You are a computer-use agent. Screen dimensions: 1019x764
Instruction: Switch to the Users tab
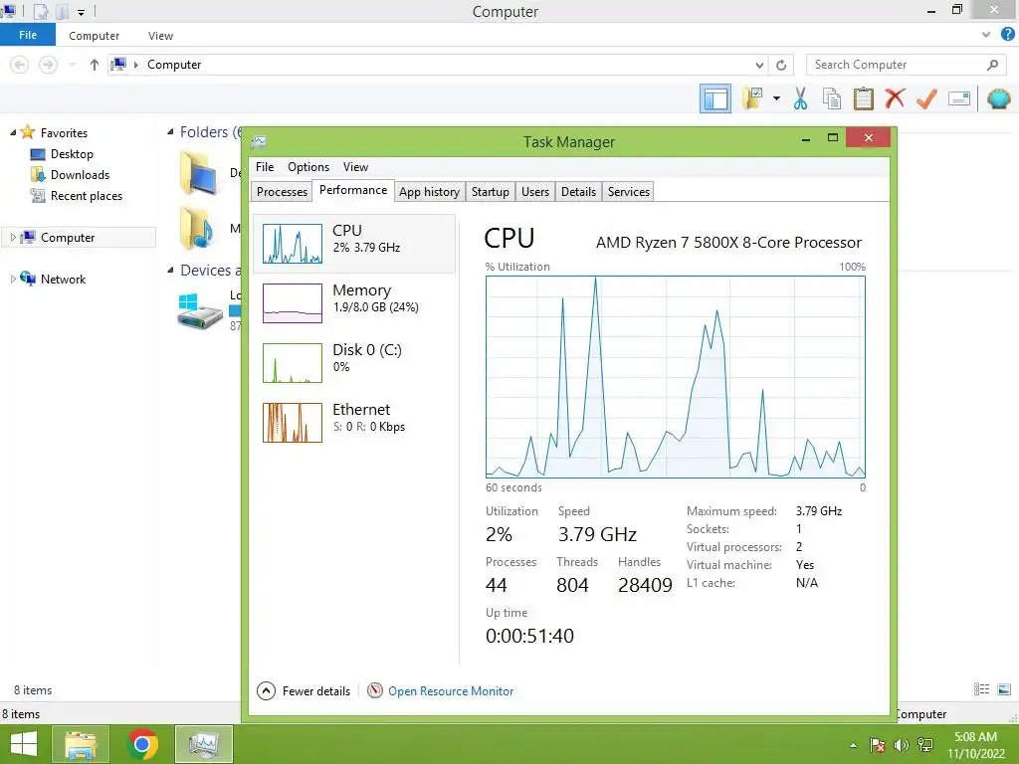[534, 192]
